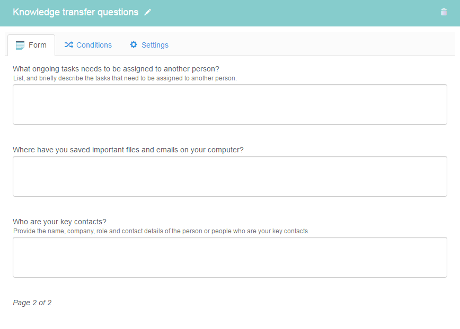The height and width of the screenshot is (329, 460).
Task: Delete the form with the trash icon
Action: point(444,12)
